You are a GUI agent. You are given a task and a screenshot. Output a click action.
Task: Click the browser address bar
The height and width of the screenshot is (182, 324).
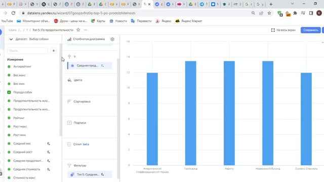click(x=136, y=13)
